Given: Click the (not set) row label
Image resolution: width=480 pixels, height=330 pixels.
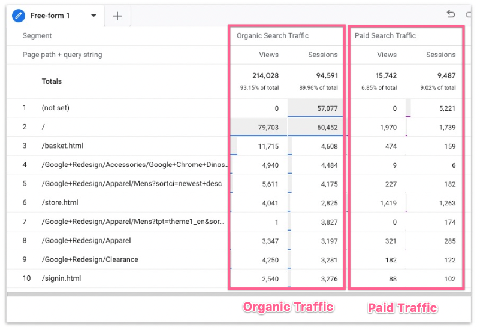Looking at the screenshot, I should pyautogui.click(x=56, y=108).
